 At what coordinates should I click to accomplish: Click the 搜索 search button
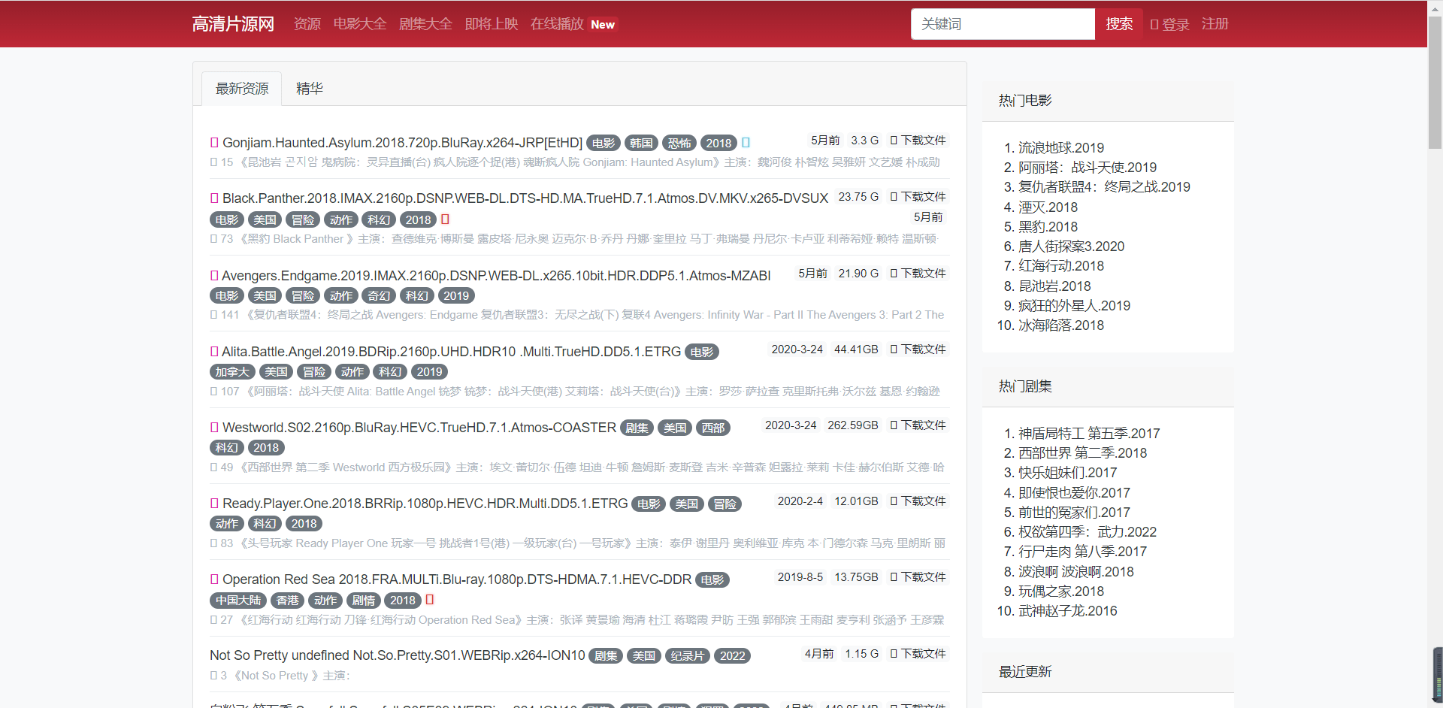click(1119, 24)
